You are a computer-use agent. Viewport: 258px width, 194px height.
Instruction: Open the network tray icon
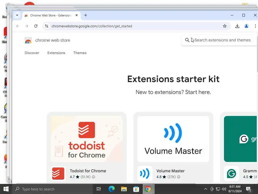click(x=218, y=189)
